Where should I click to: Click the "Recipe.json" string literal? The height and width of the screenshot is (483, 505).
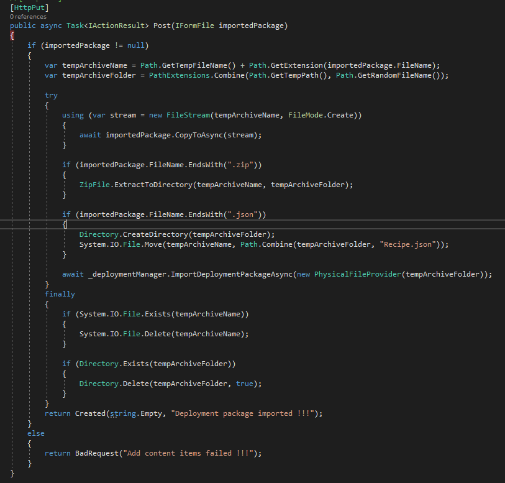407,244
